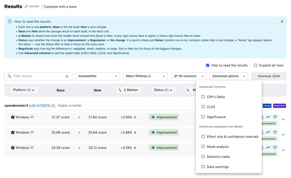Click the New column header
Screen dimensions: 291x178
click(x=97, y=90)
